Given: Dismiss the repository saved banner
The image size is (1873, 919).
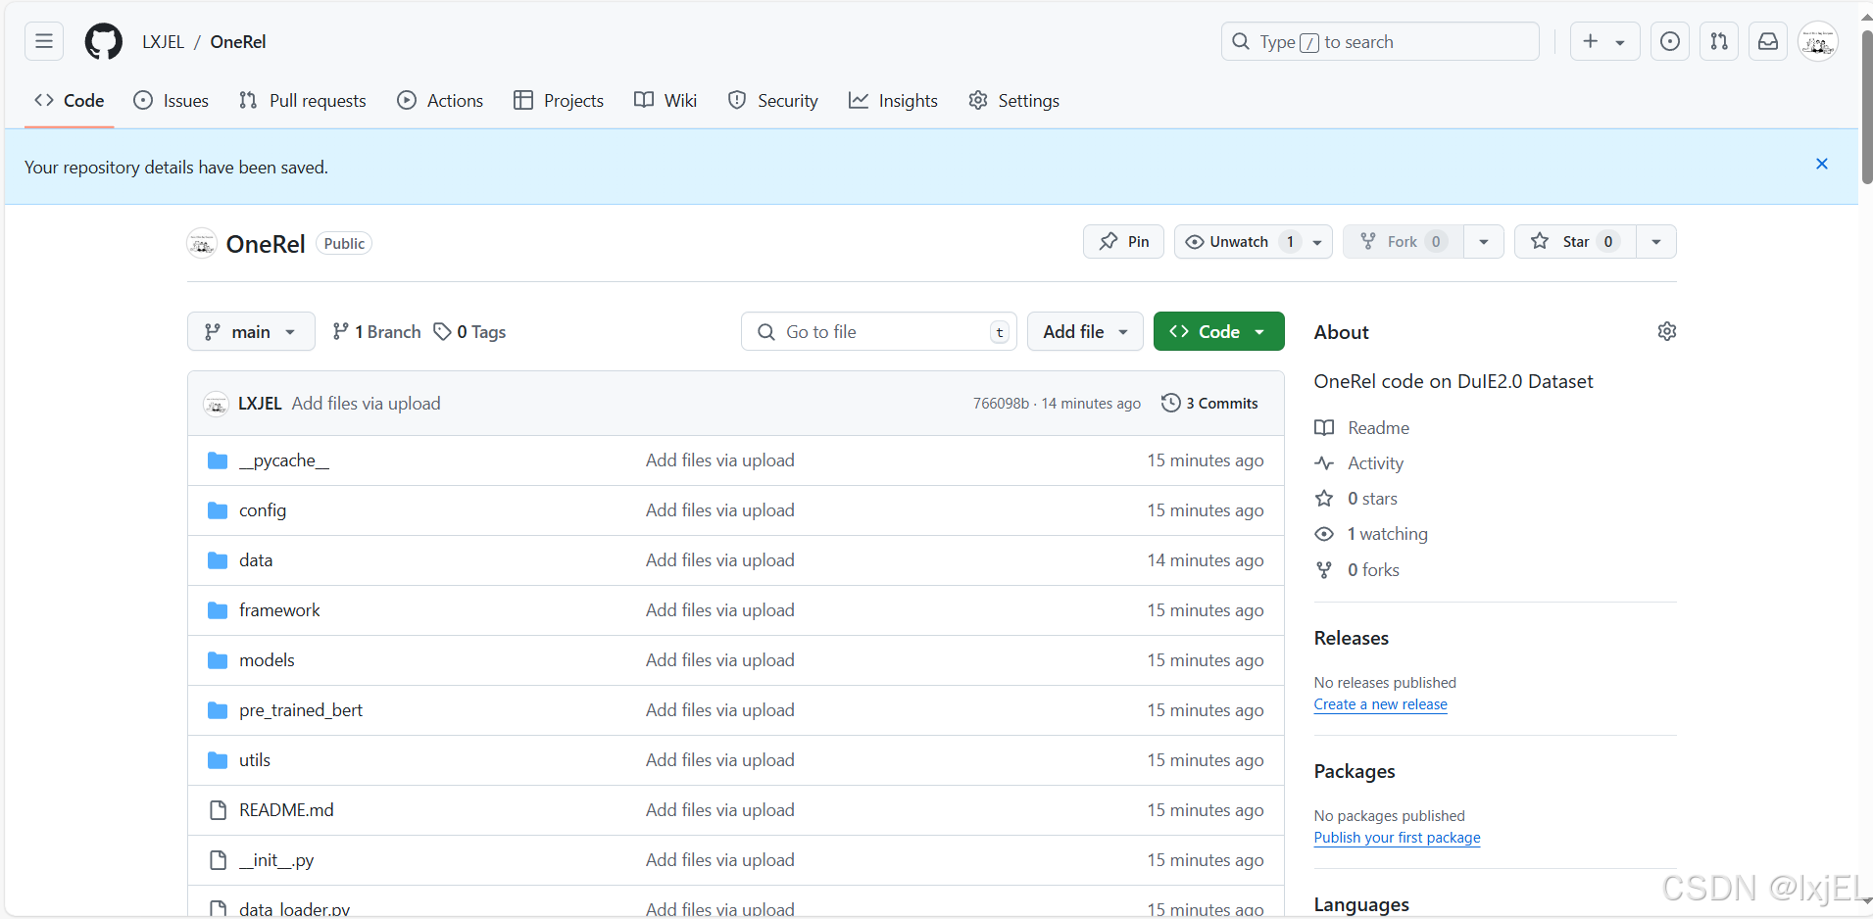Looking at the screenshot, I should click(1822, 164).
